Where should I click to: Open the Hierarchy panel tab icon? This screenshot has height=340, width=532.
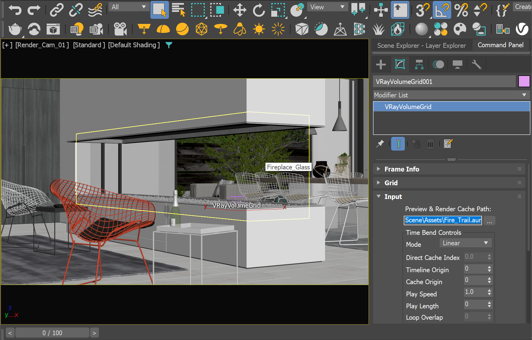click(419, 65)
